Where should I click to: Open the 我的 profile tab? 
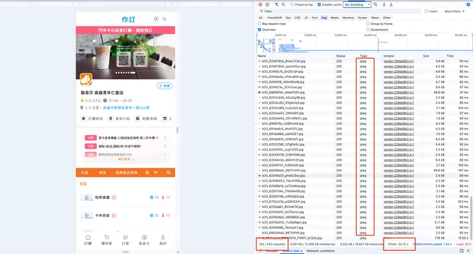point(163,240)
